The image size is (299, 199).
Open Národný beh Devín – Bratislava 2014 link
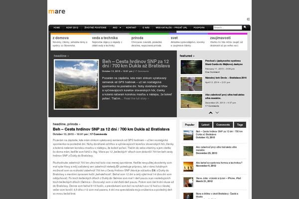[x=226, y=78]
